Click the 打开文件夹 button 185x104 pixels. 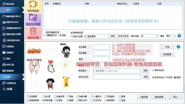click(x=123, y=36)
